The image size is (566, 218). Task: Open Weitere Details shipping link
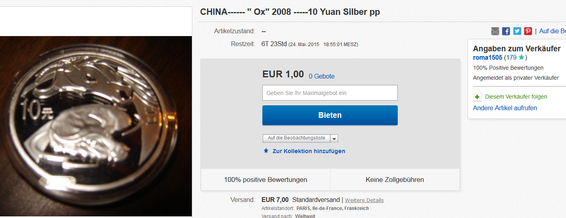click(364, 200)
